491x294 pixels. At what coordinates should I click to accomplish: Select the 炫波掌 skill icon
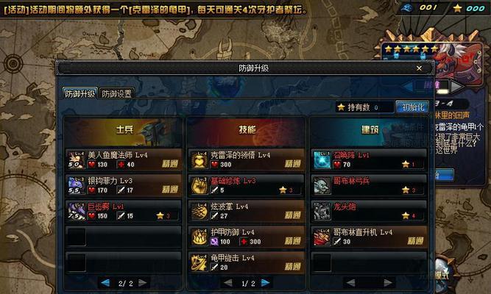(x=199, y=211)
